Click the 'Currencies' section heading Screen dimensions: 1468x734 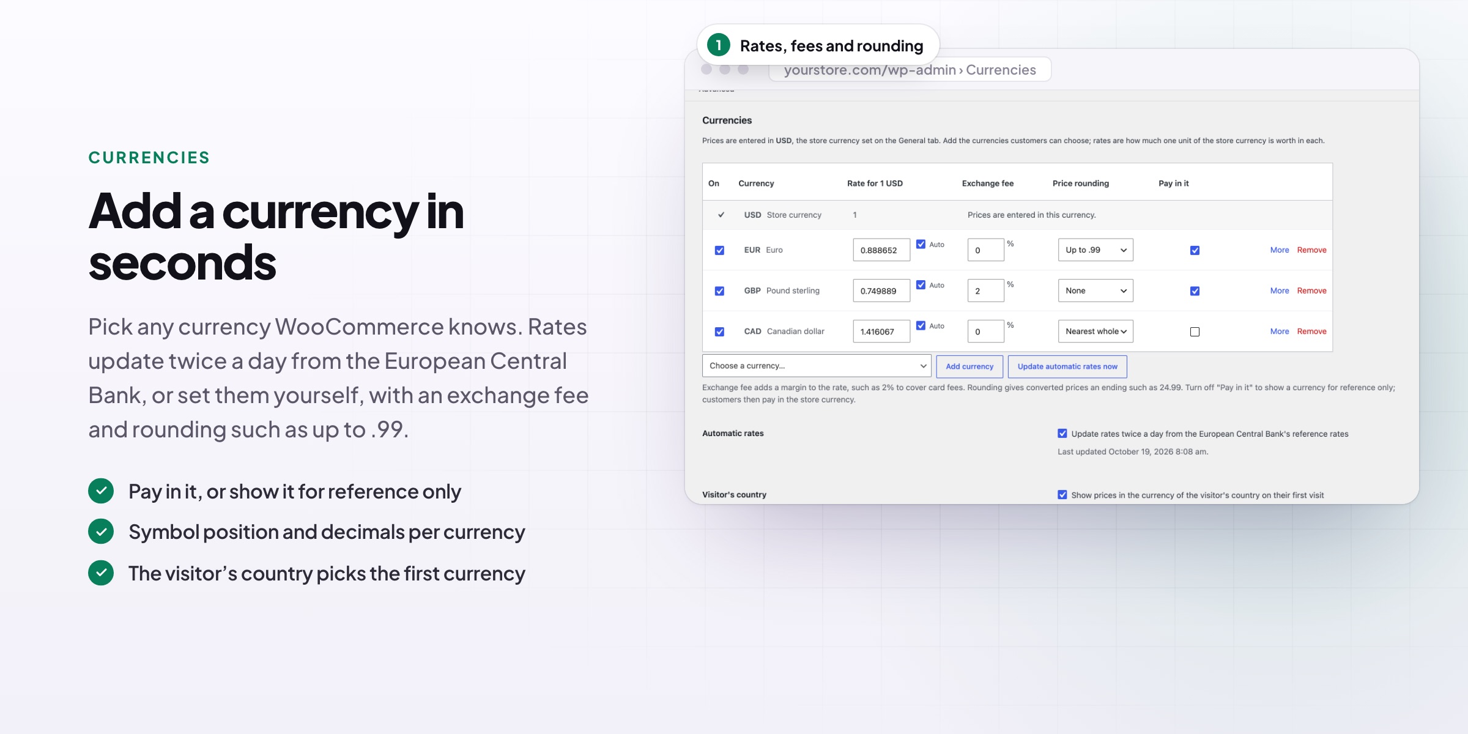click(x=727, y=120)
